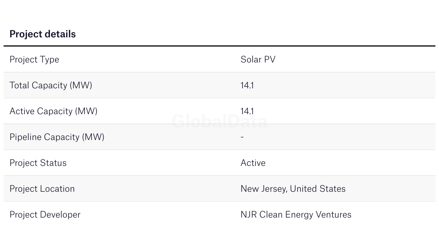Open NJR Clean Energy Ventures developer
This screenshot has width=439, height=242.
[296, 215]
